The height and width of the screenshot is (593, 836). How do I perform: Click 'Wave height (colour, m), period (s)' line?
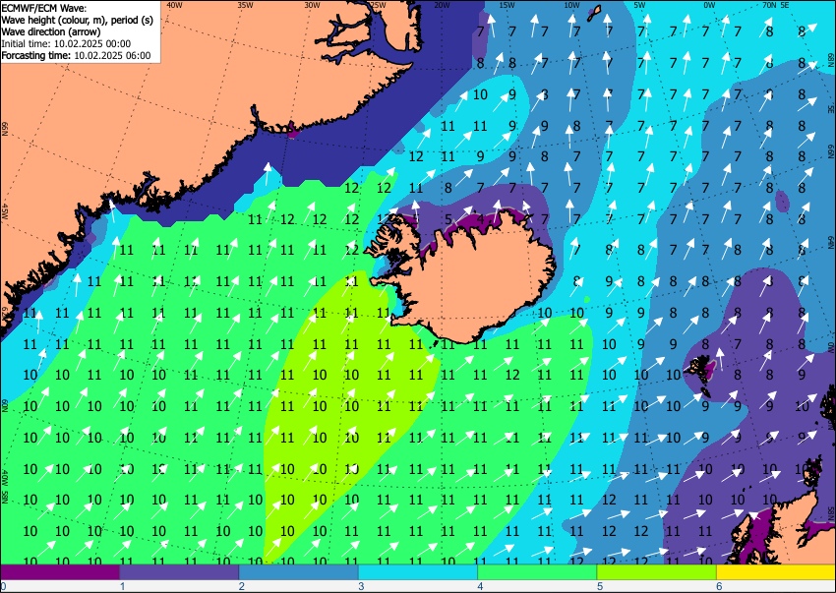click(x=78, y=20)
